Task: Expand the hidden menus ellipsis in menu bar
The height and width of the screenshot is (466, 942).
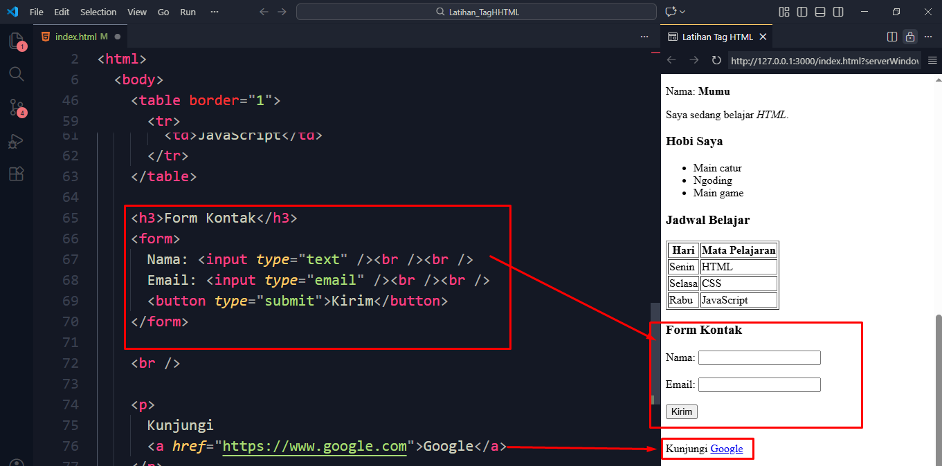Action: [x=215, y=12]
